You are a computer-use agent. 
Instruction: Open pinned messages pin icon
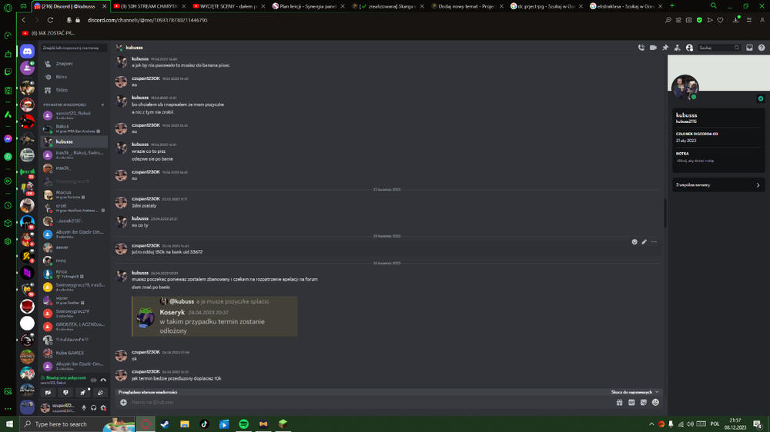click(665, 48)
